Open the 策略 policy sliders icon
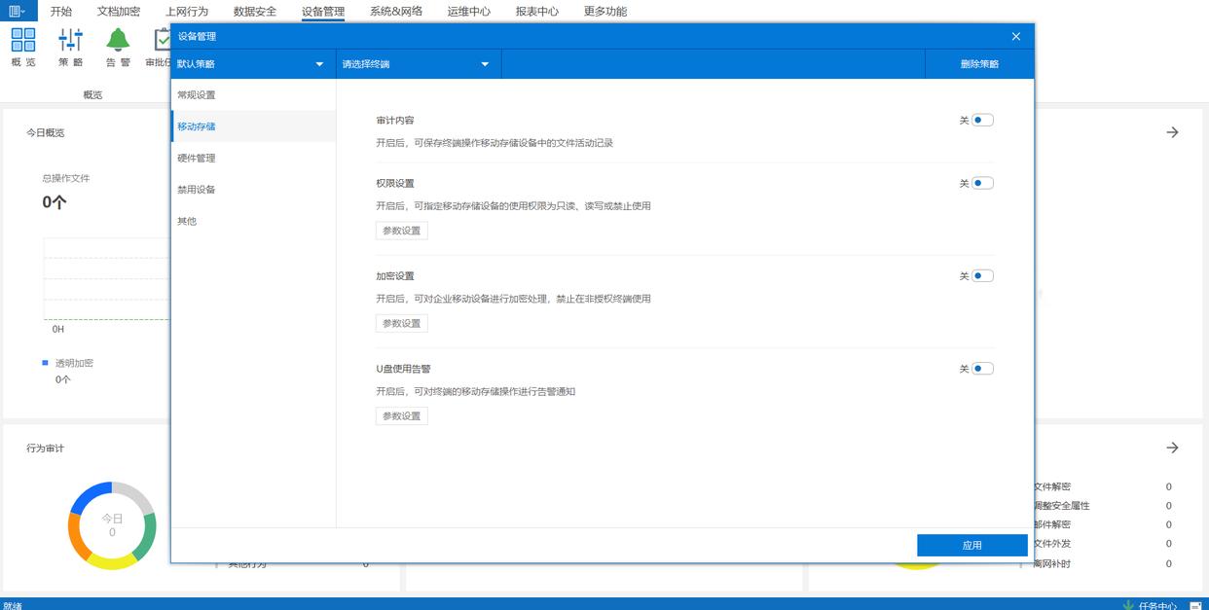This screenshot has height=610, width=1209. point(70,40)
